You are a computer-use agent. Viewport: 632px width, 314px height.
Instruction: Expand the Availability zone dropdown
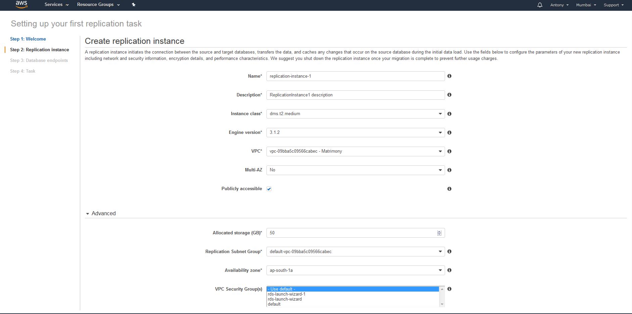pos(355,270)
